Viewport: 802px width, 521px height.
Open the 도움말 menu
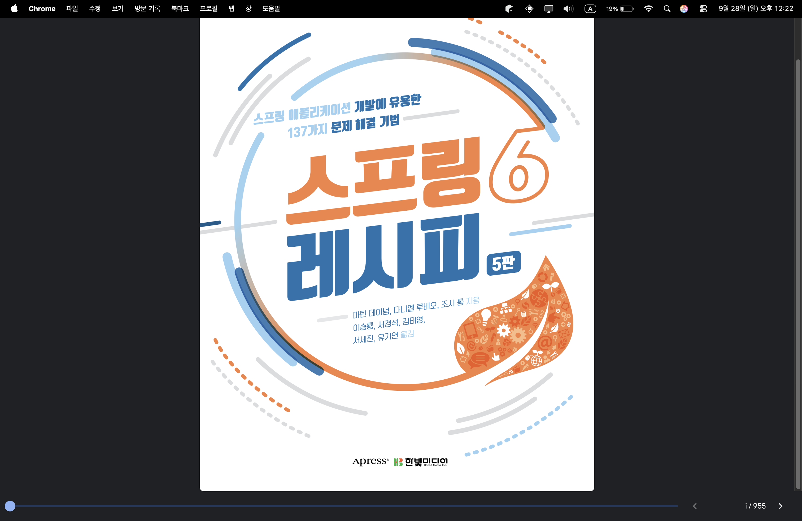tap(271, 8)
